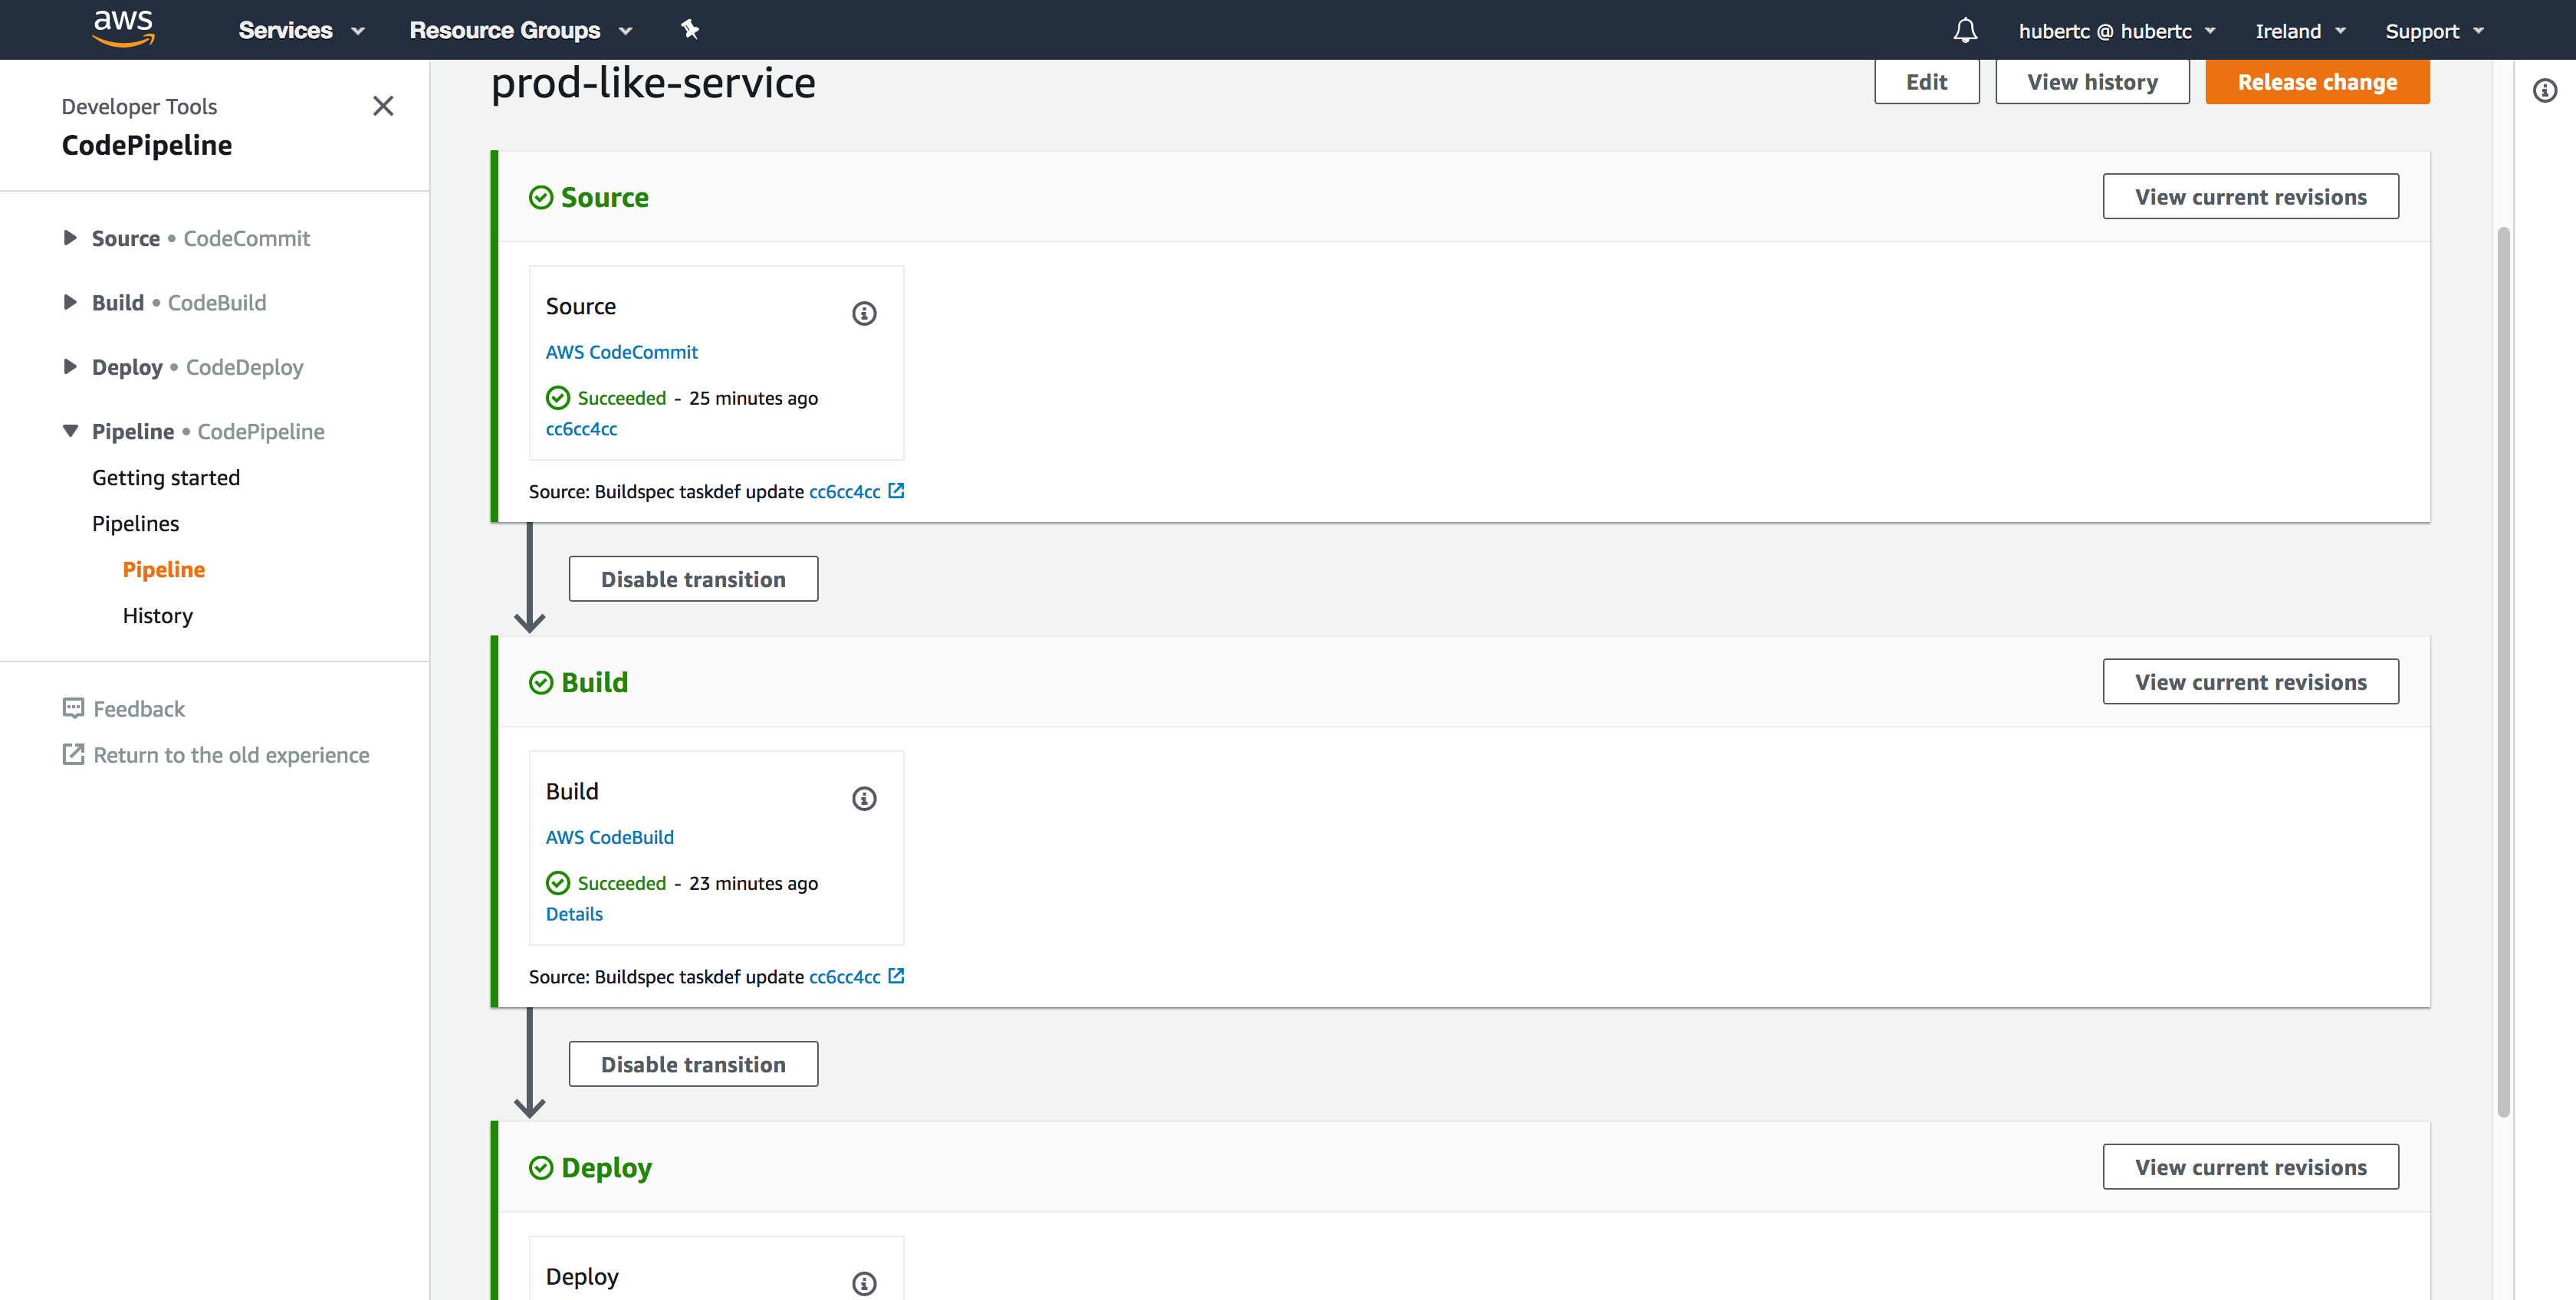Click the Build stage success check icon
The image size is (2576, 1300).
pos(541,683)
